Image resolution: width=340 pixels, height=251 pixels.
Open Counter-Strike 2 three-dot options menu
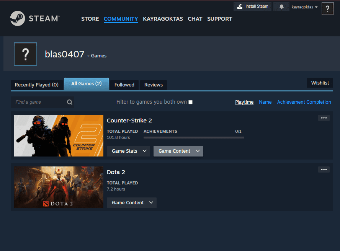(324, 118)
